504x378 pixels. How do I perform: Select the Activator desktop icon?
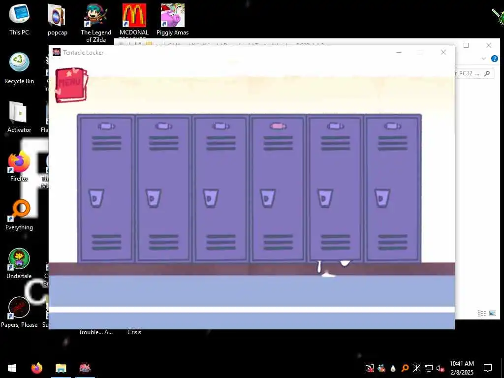click(19, 117)
